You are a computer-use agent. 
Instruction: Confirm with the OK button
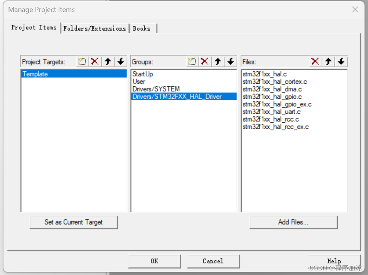[154, 261]
